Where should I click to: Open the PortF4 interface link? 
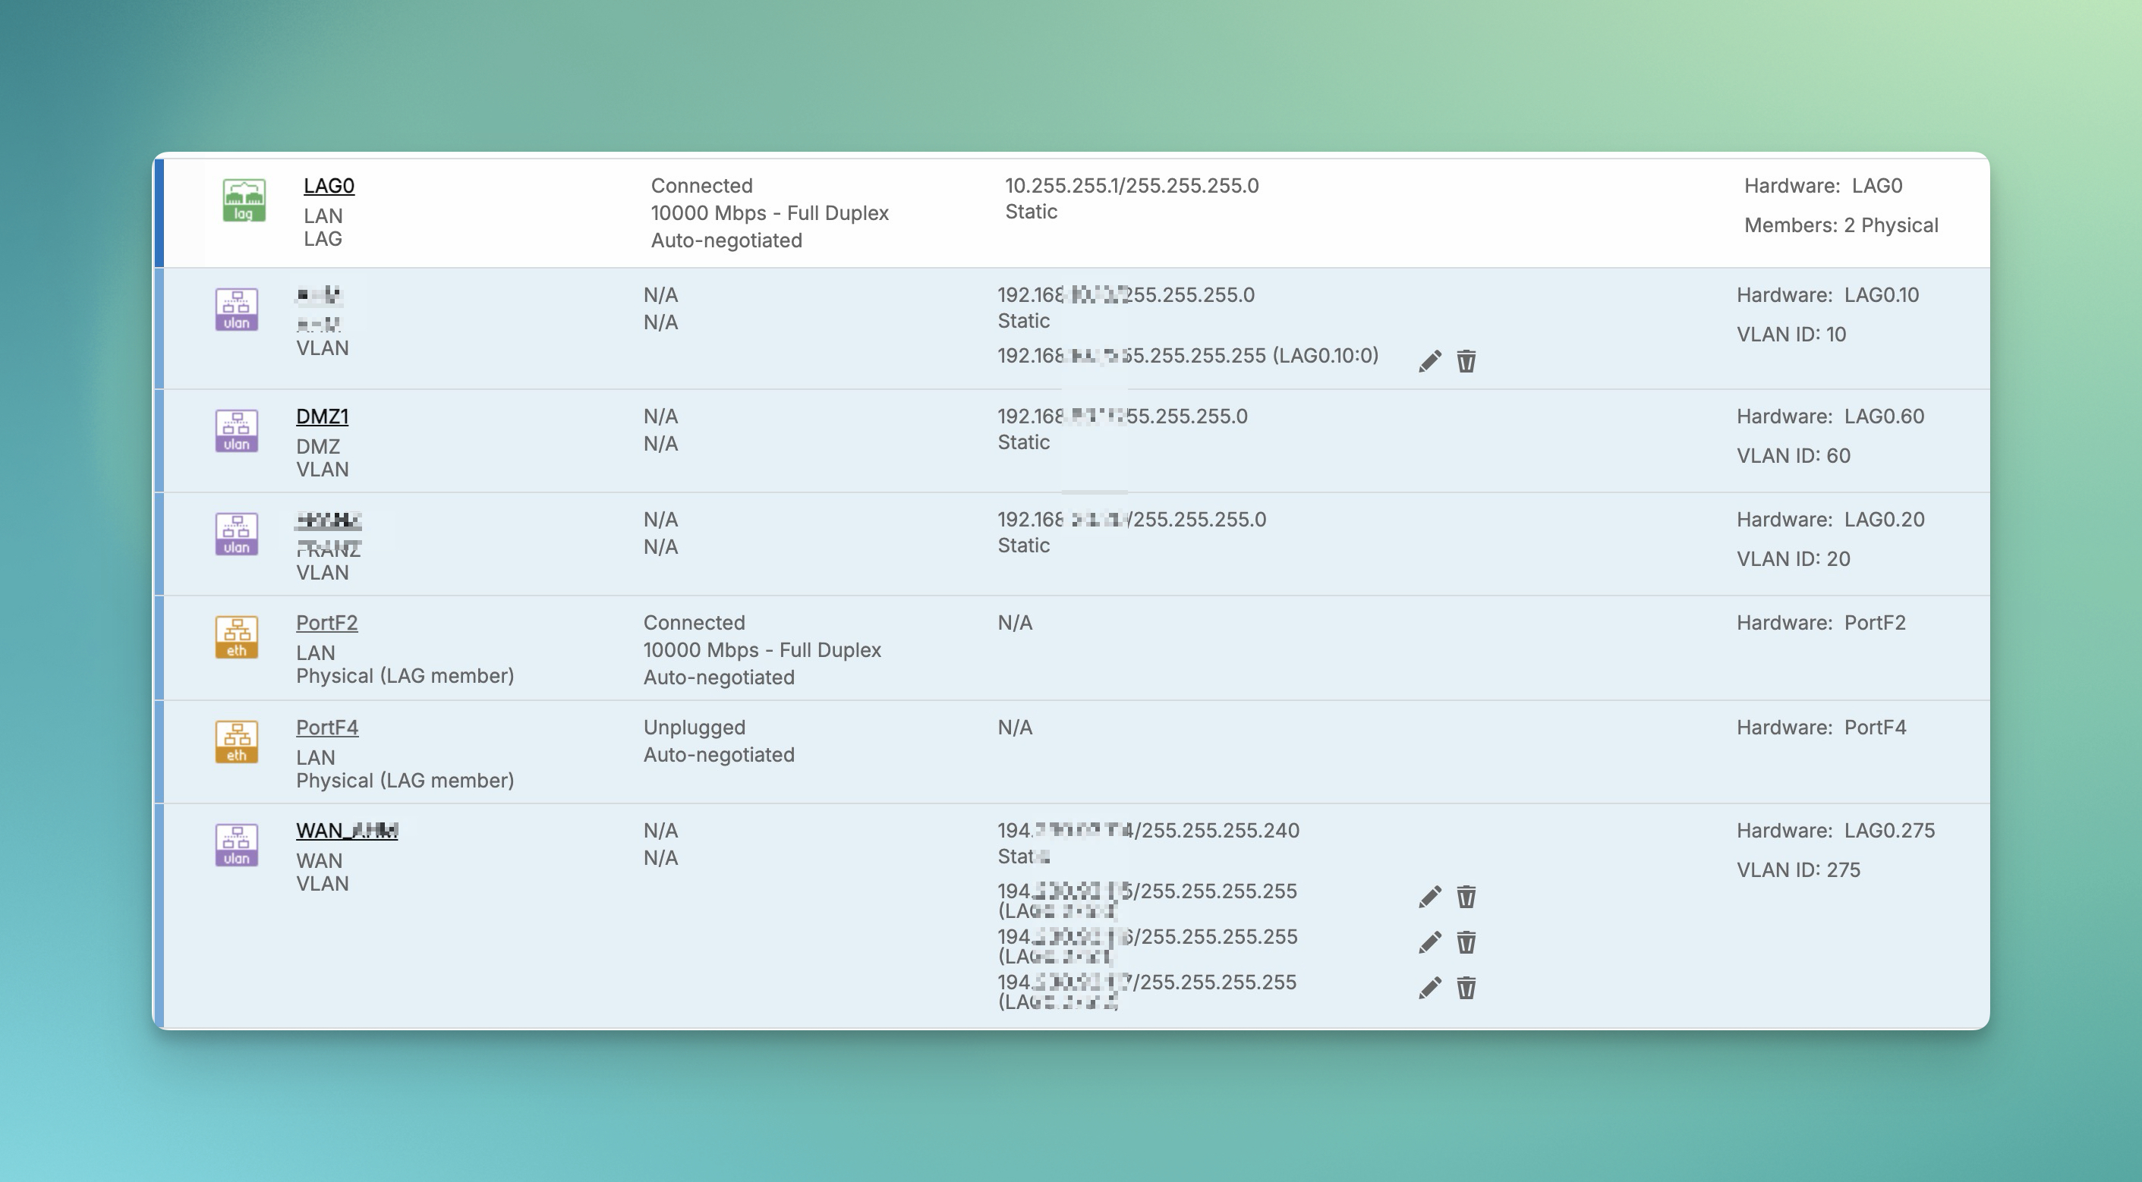327,728
